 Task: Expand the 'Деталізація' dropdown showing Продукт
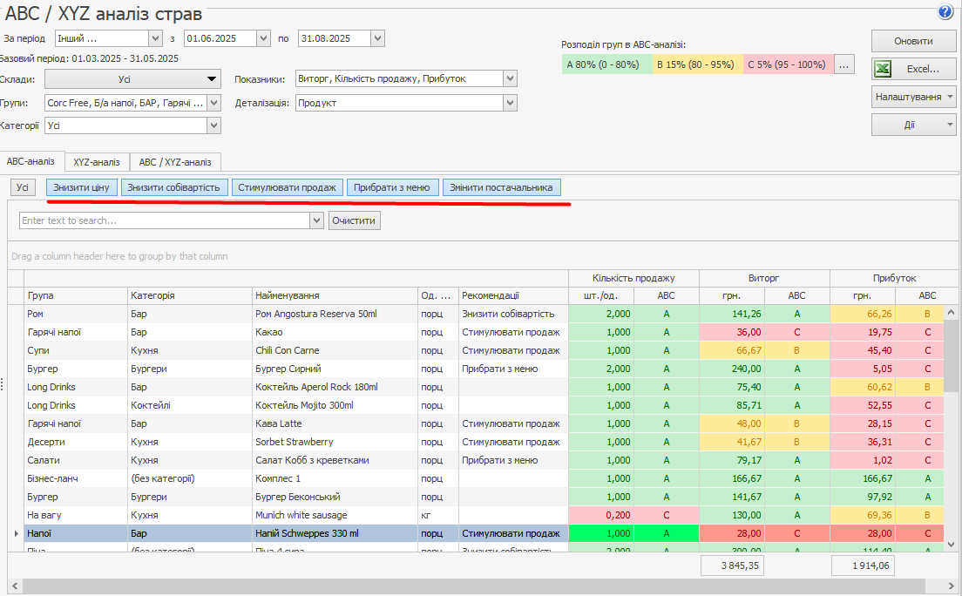coord(510,103)
